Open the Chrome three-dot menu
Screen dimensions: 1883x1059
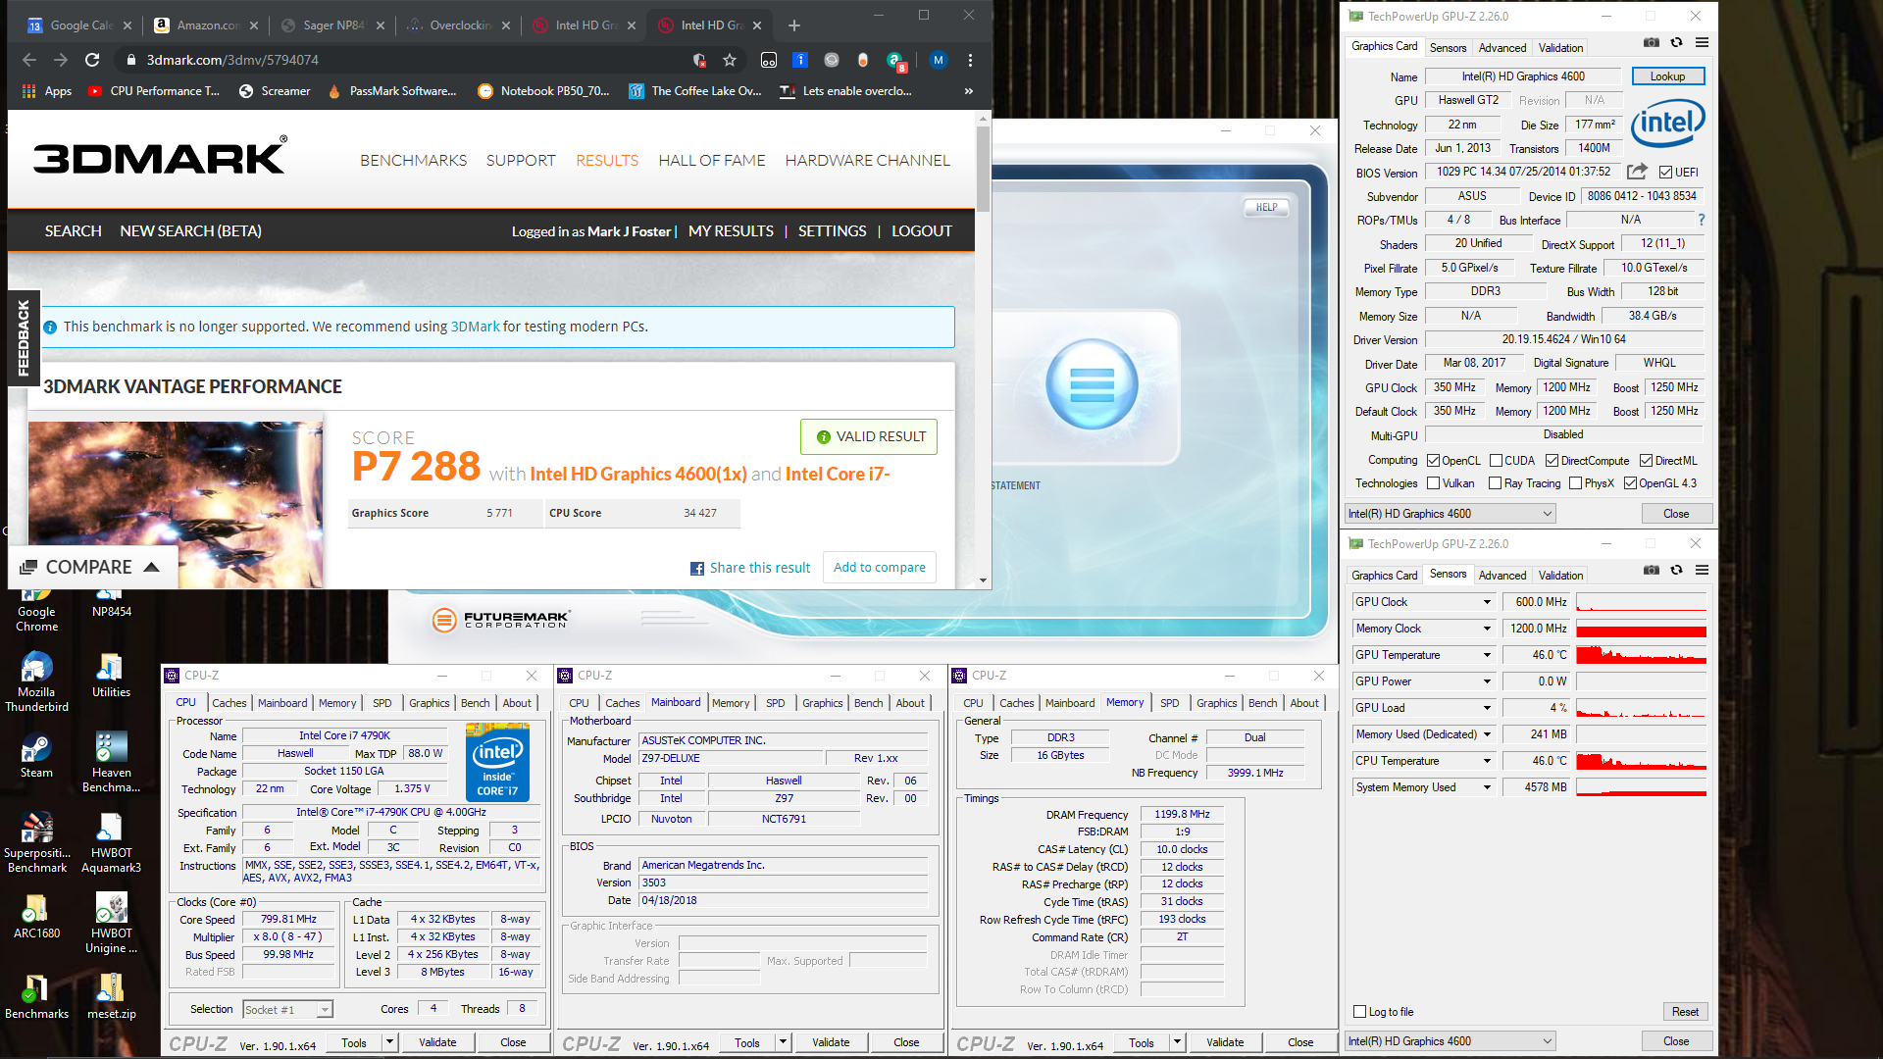click(x=970, y=60)
